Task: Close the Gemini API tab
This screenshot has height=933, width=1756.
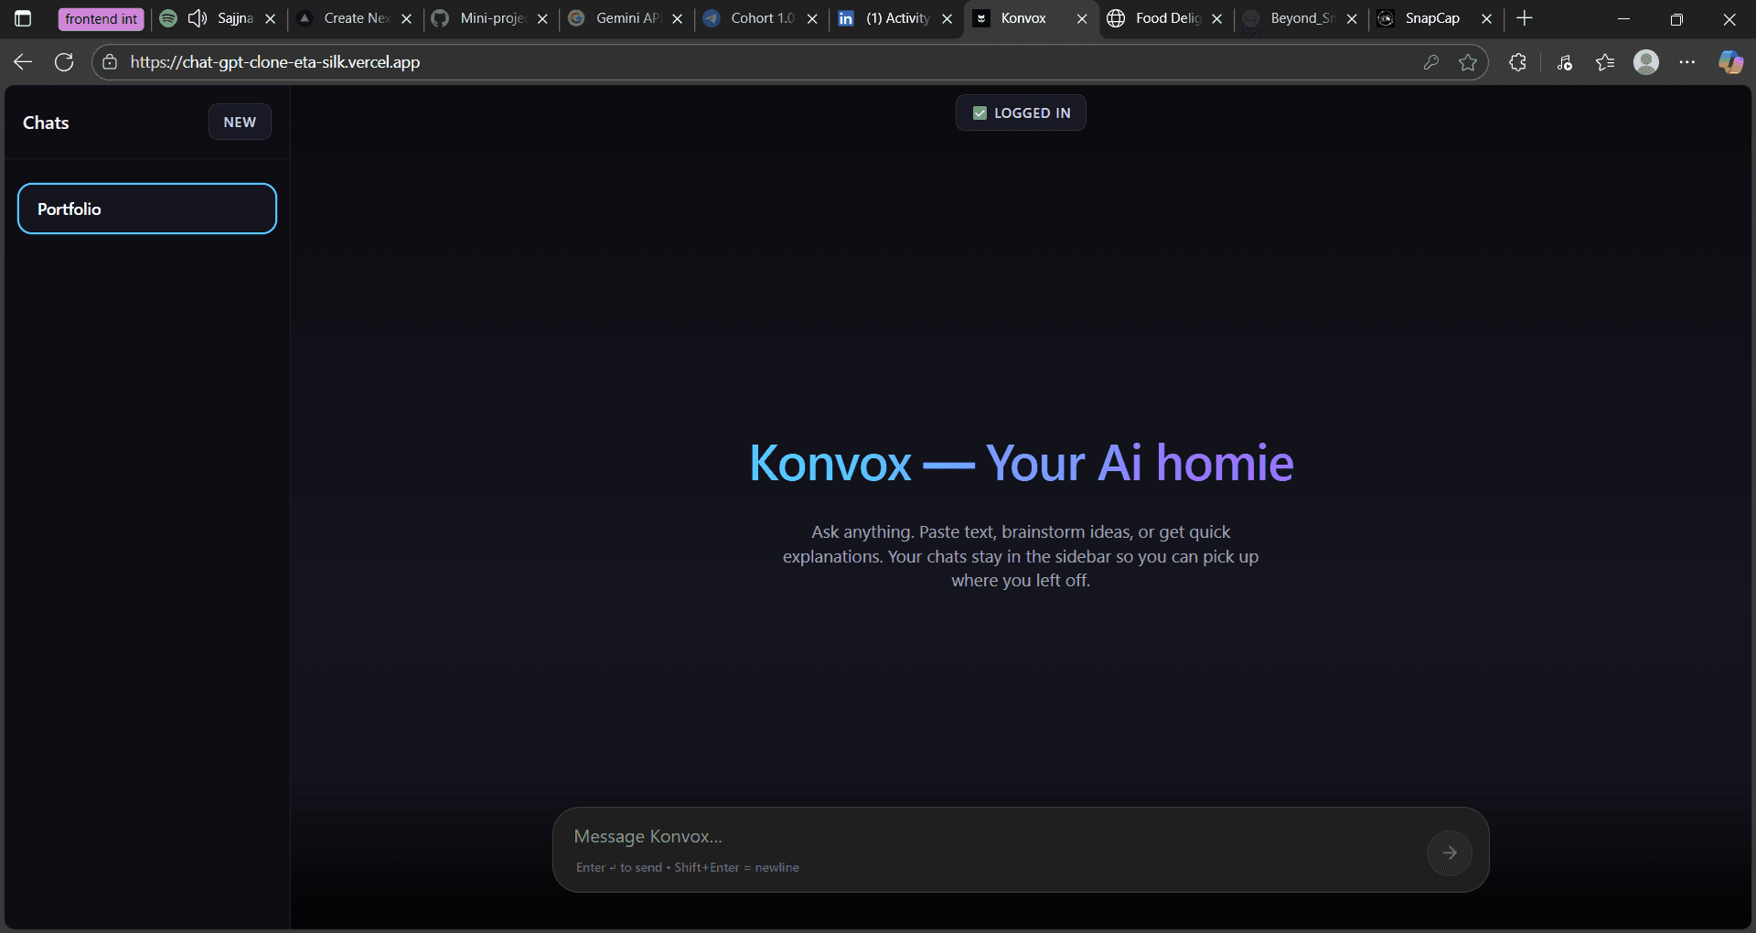Action: click(x=678, y=18)
